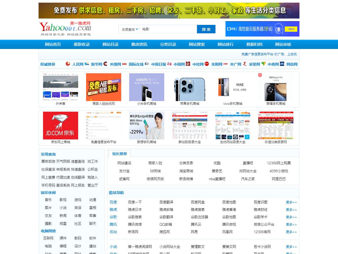Open the 京东网上商城 JD.COM thumbnail
Image resolution: width=338 pixels, height=254 pixels.
click(60, 126)
